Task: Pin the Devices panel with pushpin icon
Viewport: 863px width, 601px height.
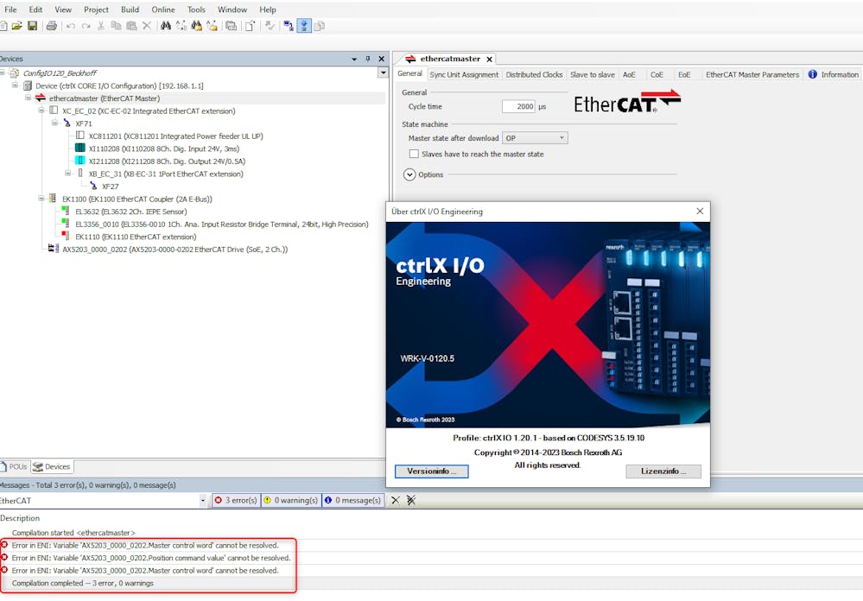Action: coord(367,59)
